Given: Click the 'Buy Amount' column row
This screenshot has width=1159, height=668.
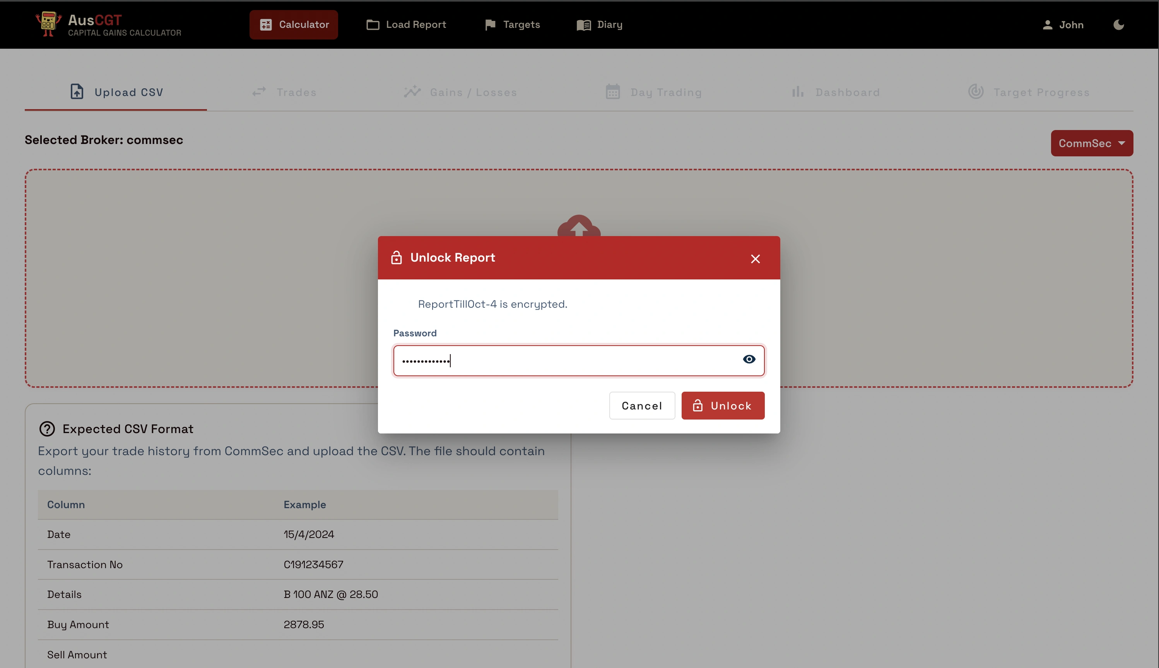Looking at the screenshot, I should (298, 624).
